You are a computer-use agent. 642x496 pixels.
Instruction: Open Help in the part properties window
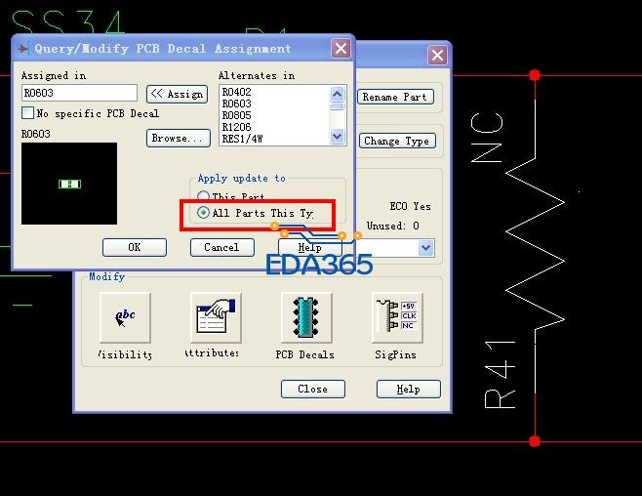pos(409,389)
